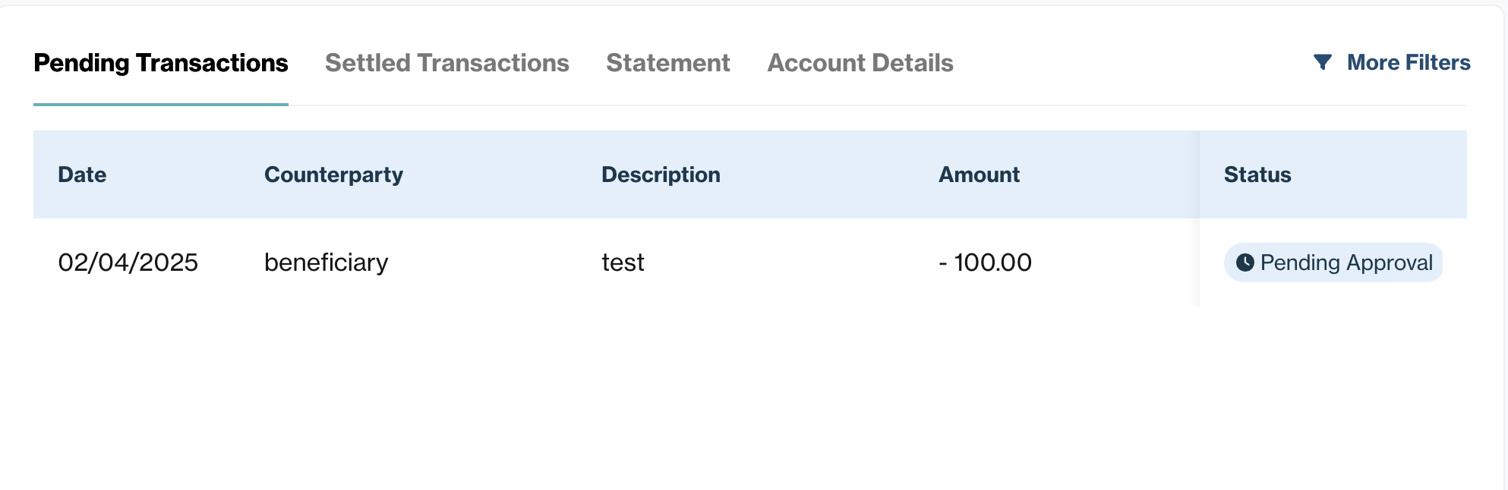Click the clock icon in Pending Approval badge
Screen dimensions: 1508x490
click(x=1245, y=262)
